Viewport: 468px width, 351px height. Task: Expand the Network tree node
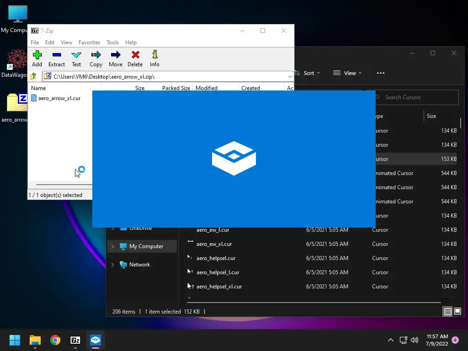pos(113,265)
